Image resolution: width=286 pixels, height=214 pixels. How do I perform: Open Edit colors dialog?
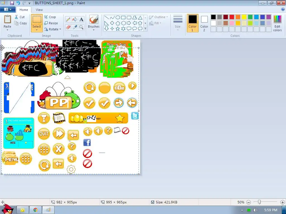tap(277, 23)
